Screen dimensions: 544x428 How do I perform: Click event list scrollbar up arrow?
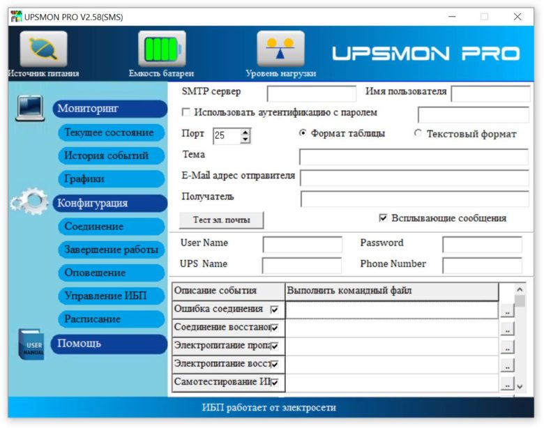pyautogui.click(x=520, y=289)
